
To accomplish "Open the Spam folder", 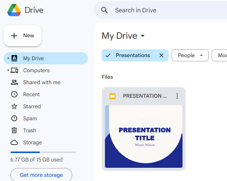I will [30, 118].
